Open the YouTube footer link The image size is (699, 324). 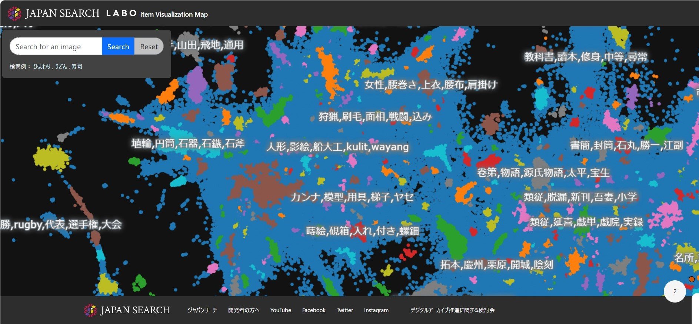[x=280, y=310]
